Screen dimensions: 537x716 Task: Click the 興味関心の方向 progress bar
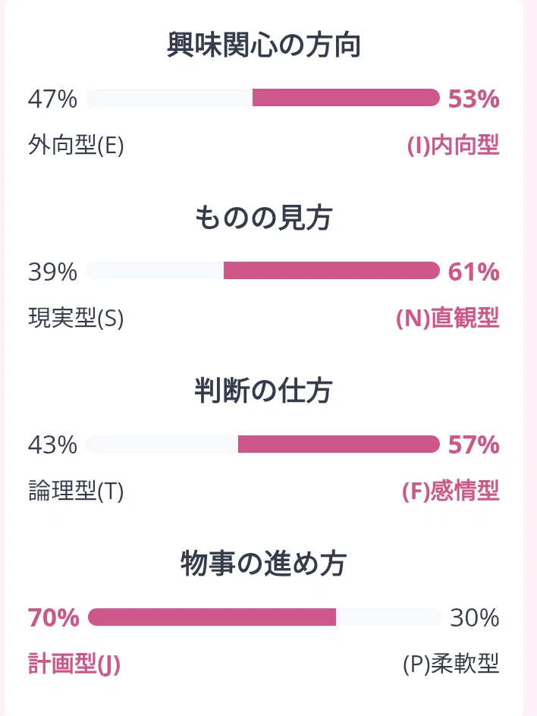(x=263, y=98)
